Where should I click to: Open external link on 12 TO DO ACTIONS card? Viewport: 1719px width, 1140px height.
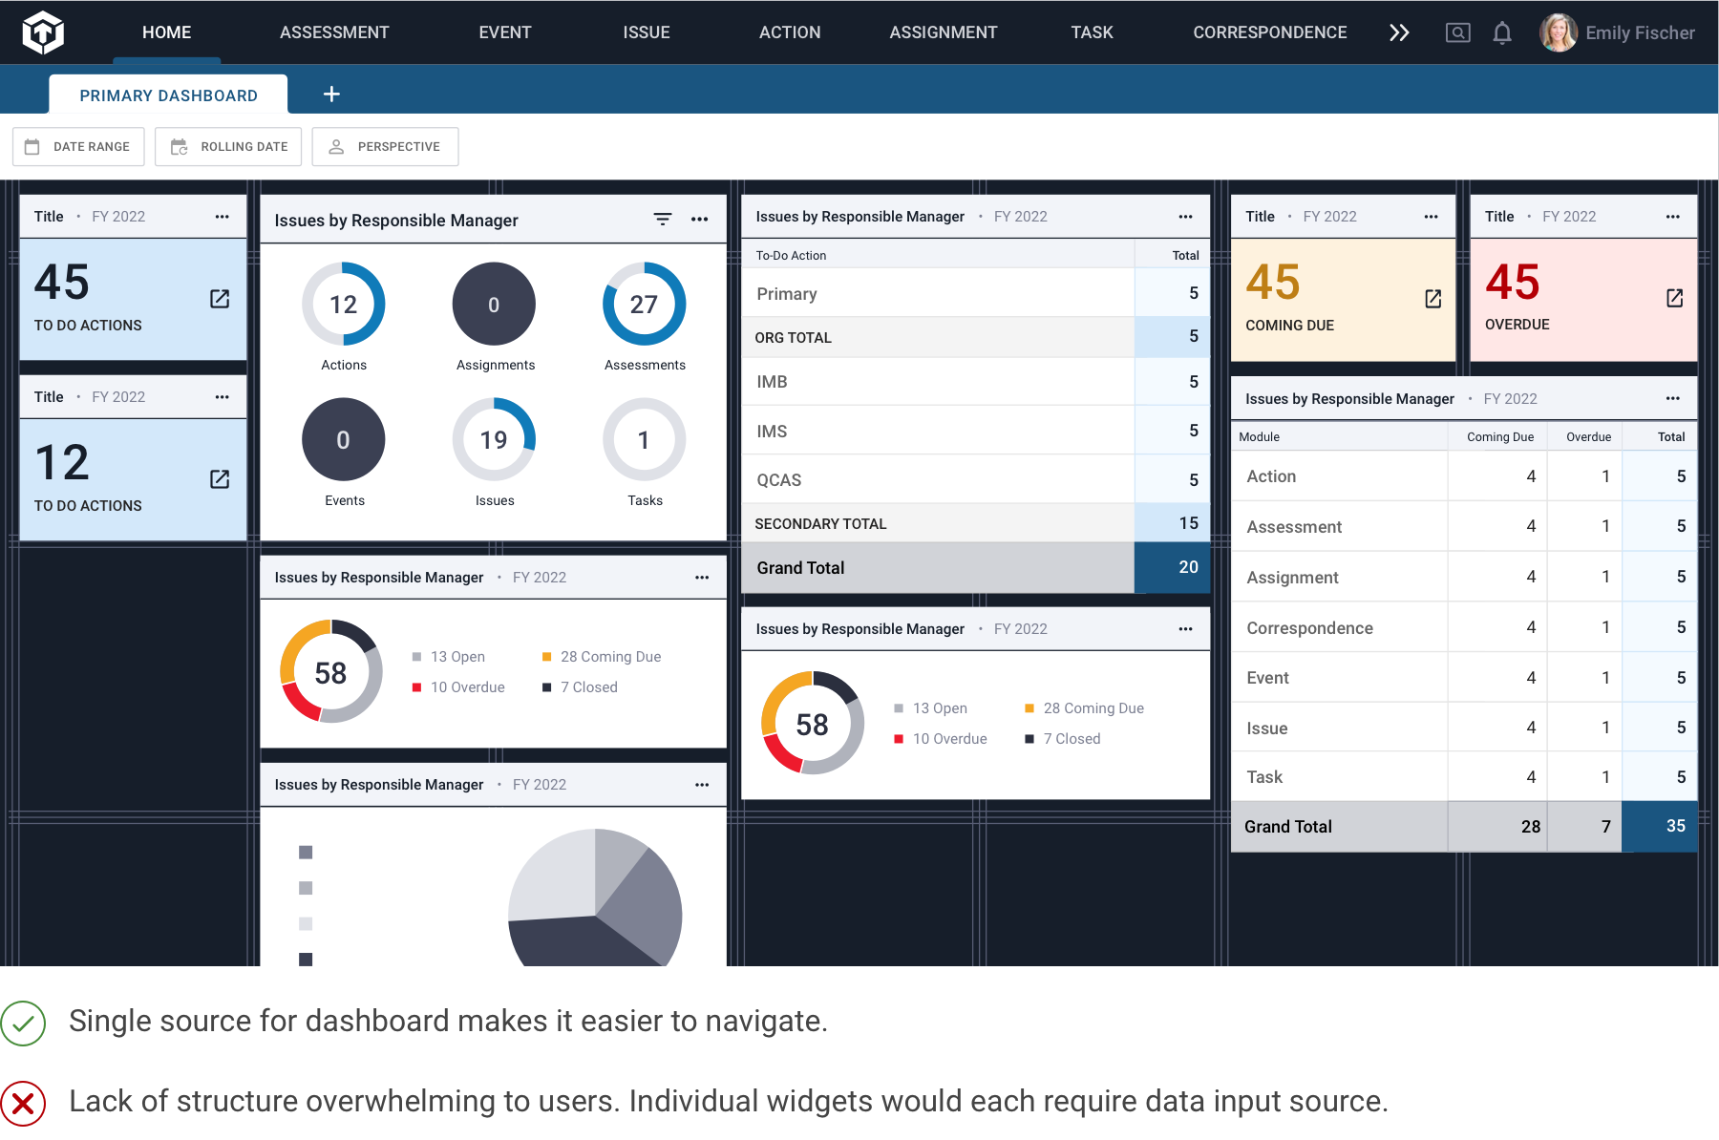tap(220, 479)
